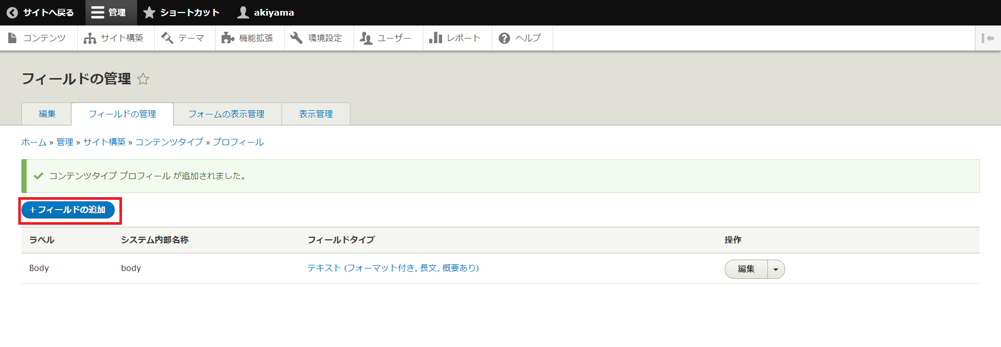Open the Theme (テーマ) wrench-brush icon
This screenshot has width=1001, height=347.
click(x=167, y=38)
